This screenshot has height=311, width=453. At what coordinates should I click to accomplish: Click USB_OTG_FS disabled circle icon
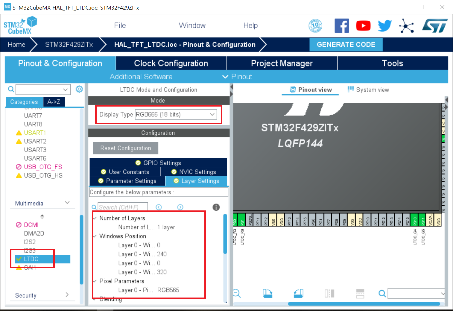pos(19,167)
